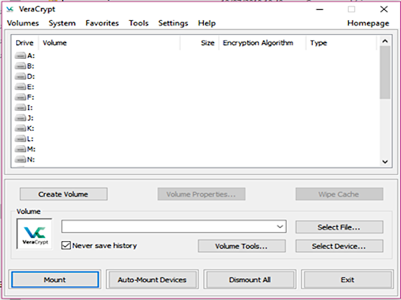
Task: Click the VeraCrypt title bar icon
Action: (x=9, y=9)
